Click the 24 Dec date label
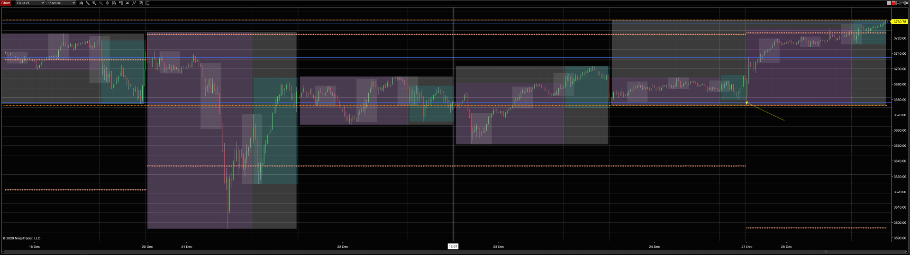Viewport: 910px width, 255px height. [655, 246]
